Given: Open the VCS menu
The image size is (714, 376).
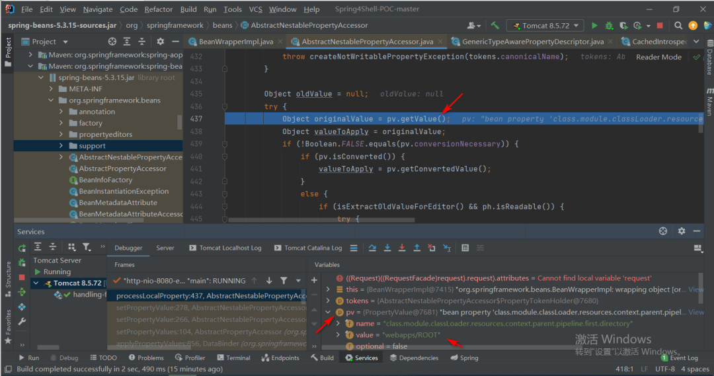Looking at the screenshot, I should [x=255, y=9].
